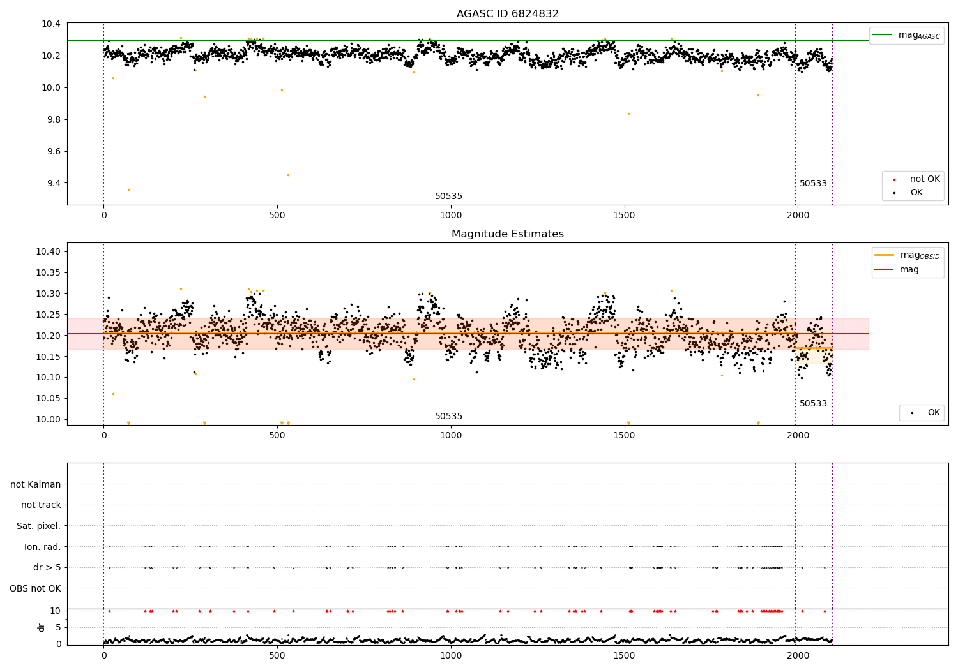Click the 'not track' flag row label

tap(41, 505)
